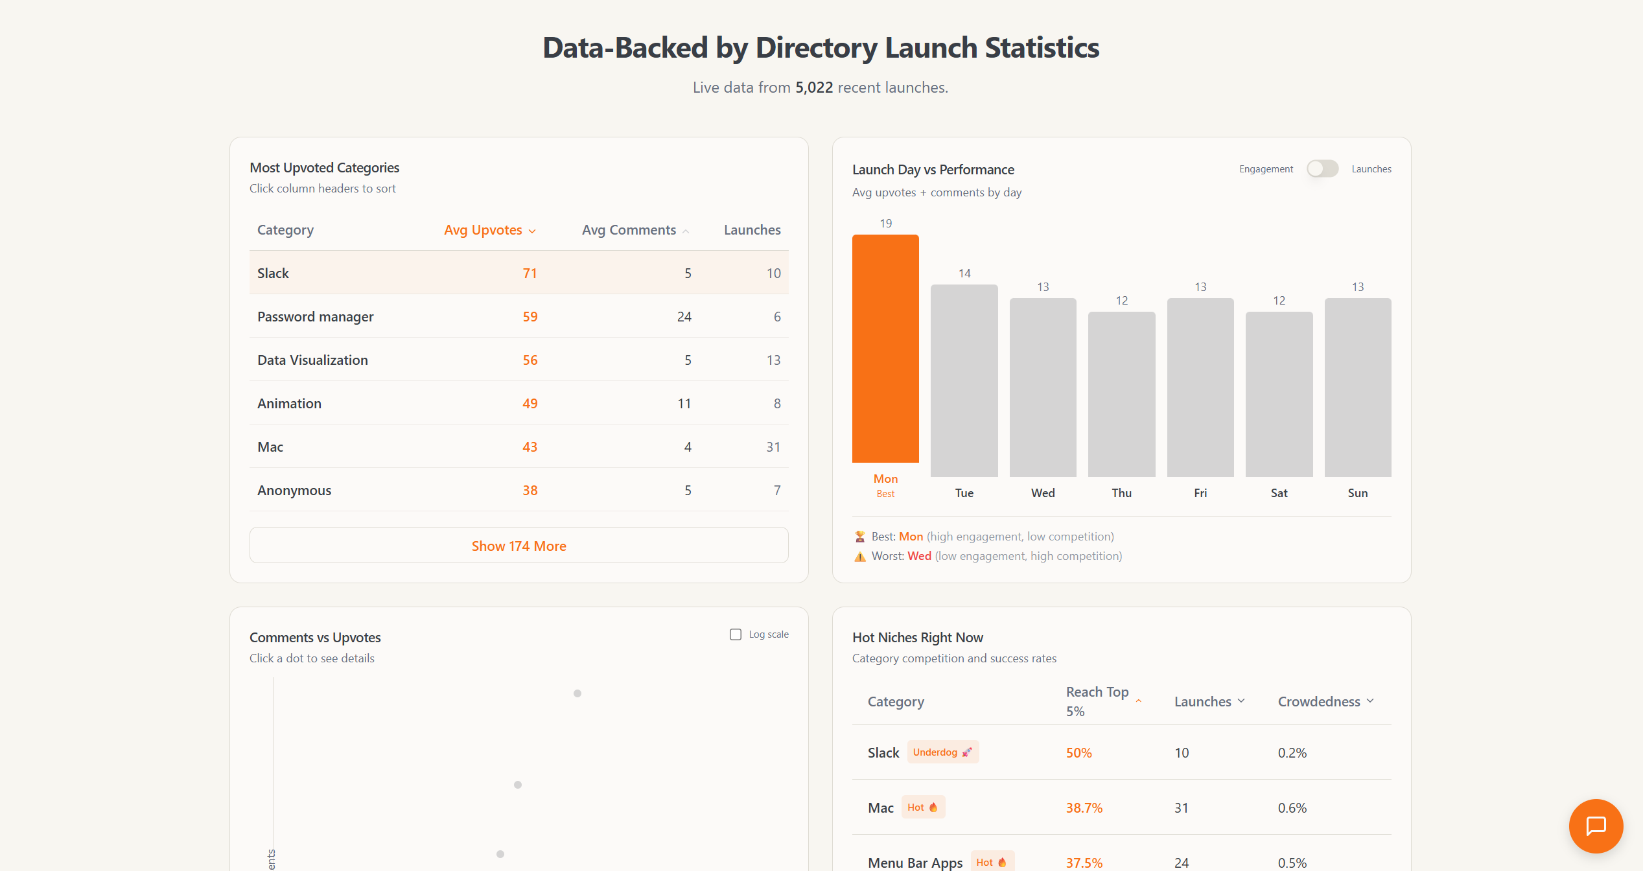Open the Launches sort dropdown in Hot Niches
The image size is (1643, 871).
tap(1242, 701)
